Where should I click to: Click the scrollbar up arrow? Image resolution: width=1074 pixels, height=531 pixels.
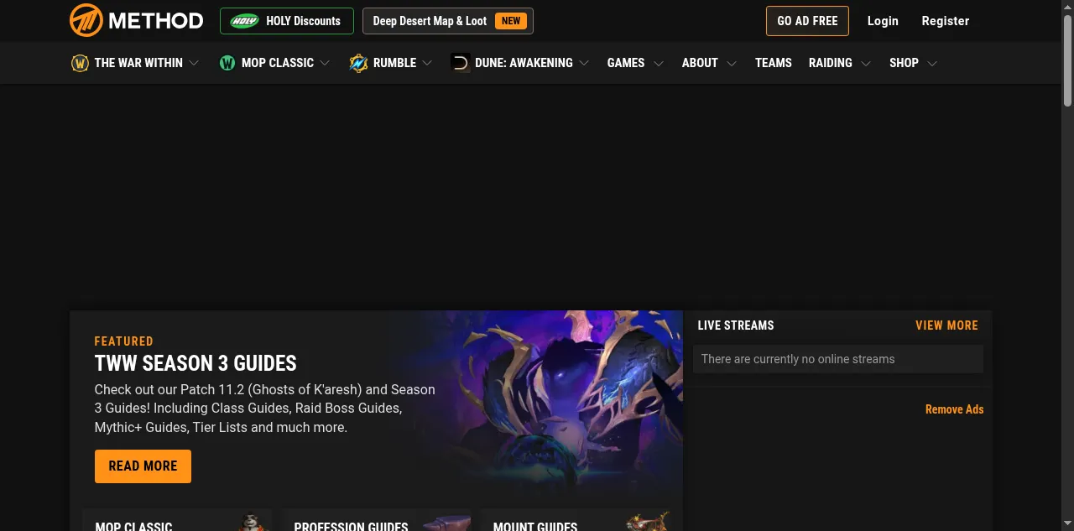(x=1067, y=6)
